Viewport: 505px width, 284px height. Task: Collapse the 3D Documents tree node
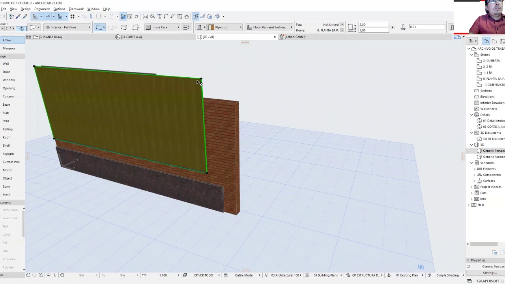click(471, 133)
